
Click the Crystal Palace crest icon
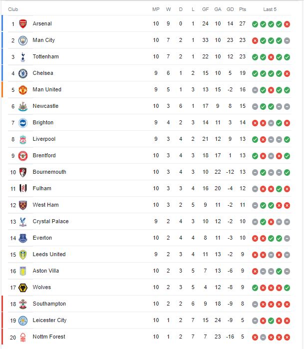22,221
